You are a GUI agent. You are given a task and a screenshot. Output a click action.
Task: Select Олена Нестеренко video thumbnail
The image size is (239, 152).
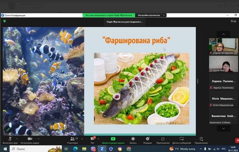coord(223,46)
